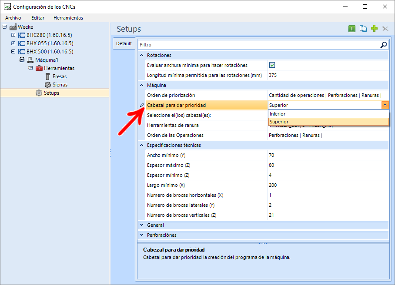Choose Inferior in the dropdown list

[328, 114]
